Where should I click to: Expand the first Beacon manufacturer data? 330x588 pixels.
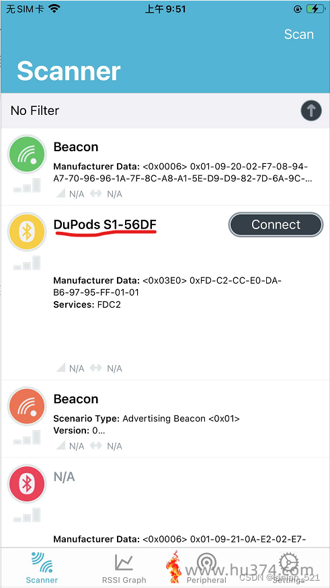coord(183,173)
